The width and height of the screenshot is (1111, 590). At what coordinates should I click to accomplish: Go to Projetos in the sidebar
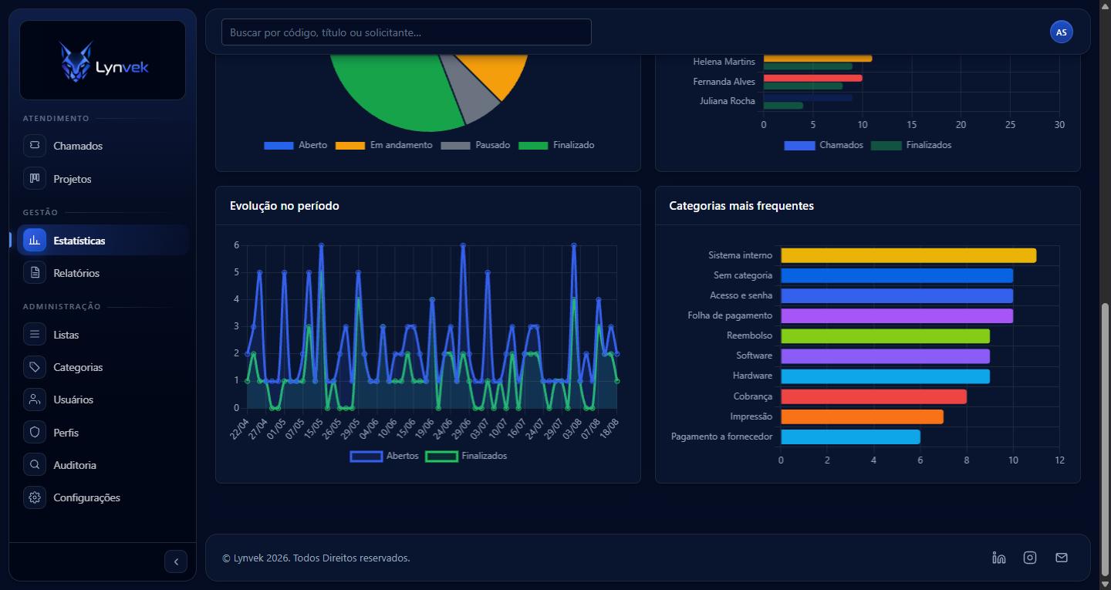[x=103, y=179]
